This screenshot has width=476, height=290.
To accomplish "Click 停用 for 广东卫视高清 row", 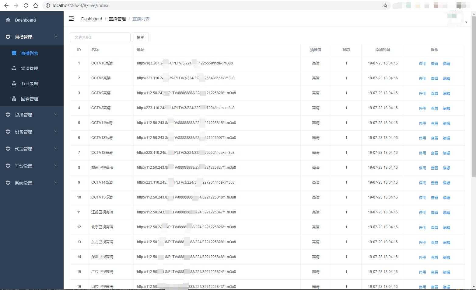I will 422,272.
